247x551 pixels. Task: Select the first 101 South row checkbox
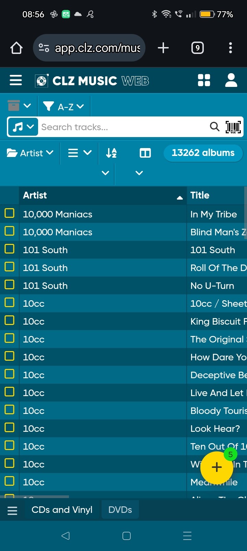click(x=10, y=249)
